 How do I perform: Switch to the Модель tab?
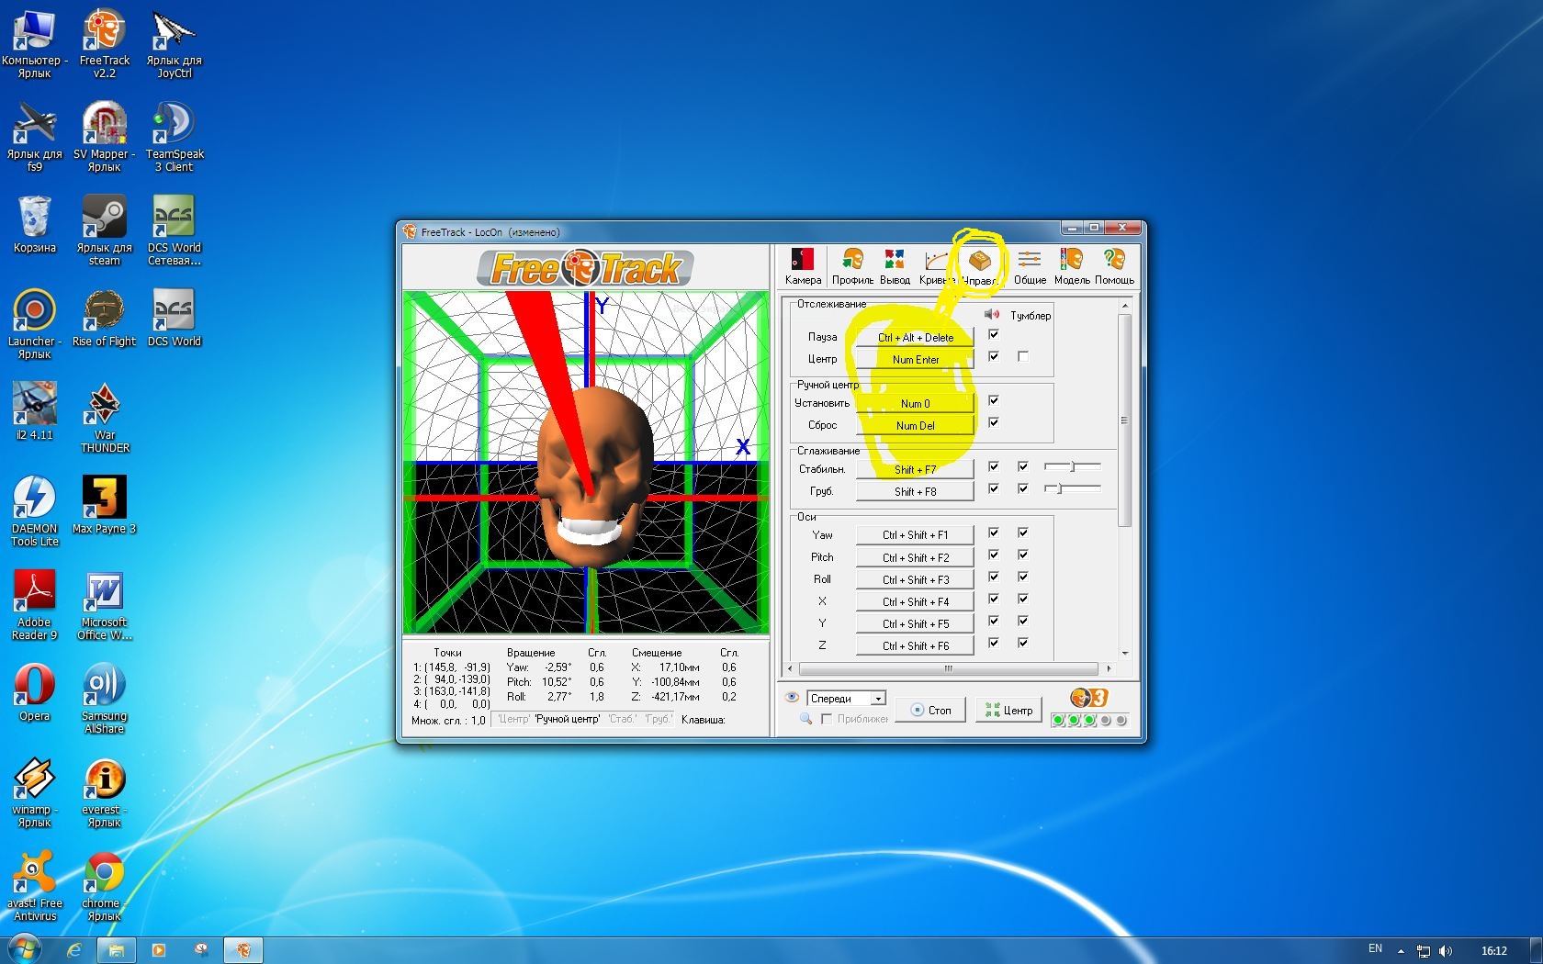[1072, 266]
